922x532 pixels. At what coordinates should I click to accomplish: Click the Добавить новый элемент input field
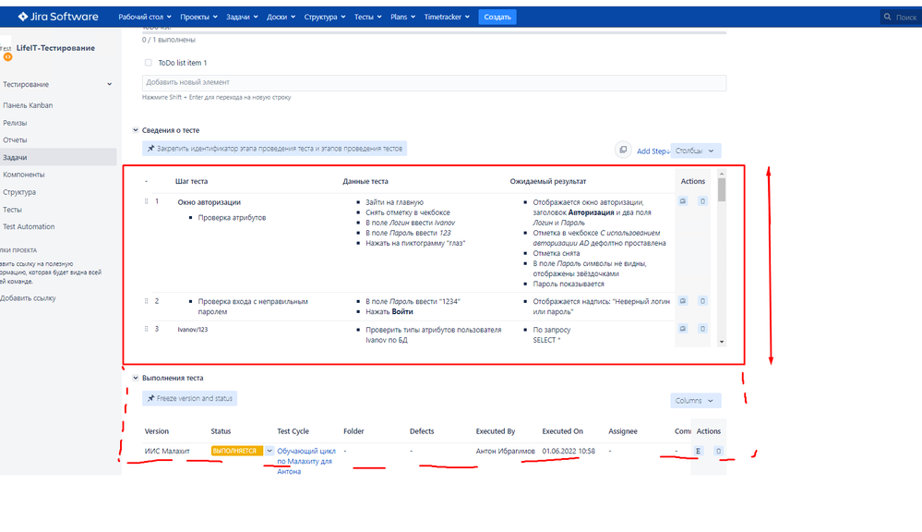tap(434, 82)
